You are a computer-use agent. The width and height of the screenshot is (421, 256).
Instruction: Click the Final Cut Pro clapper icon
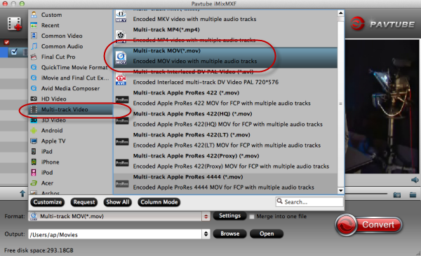pyautogui.click(x=34, y=57)
